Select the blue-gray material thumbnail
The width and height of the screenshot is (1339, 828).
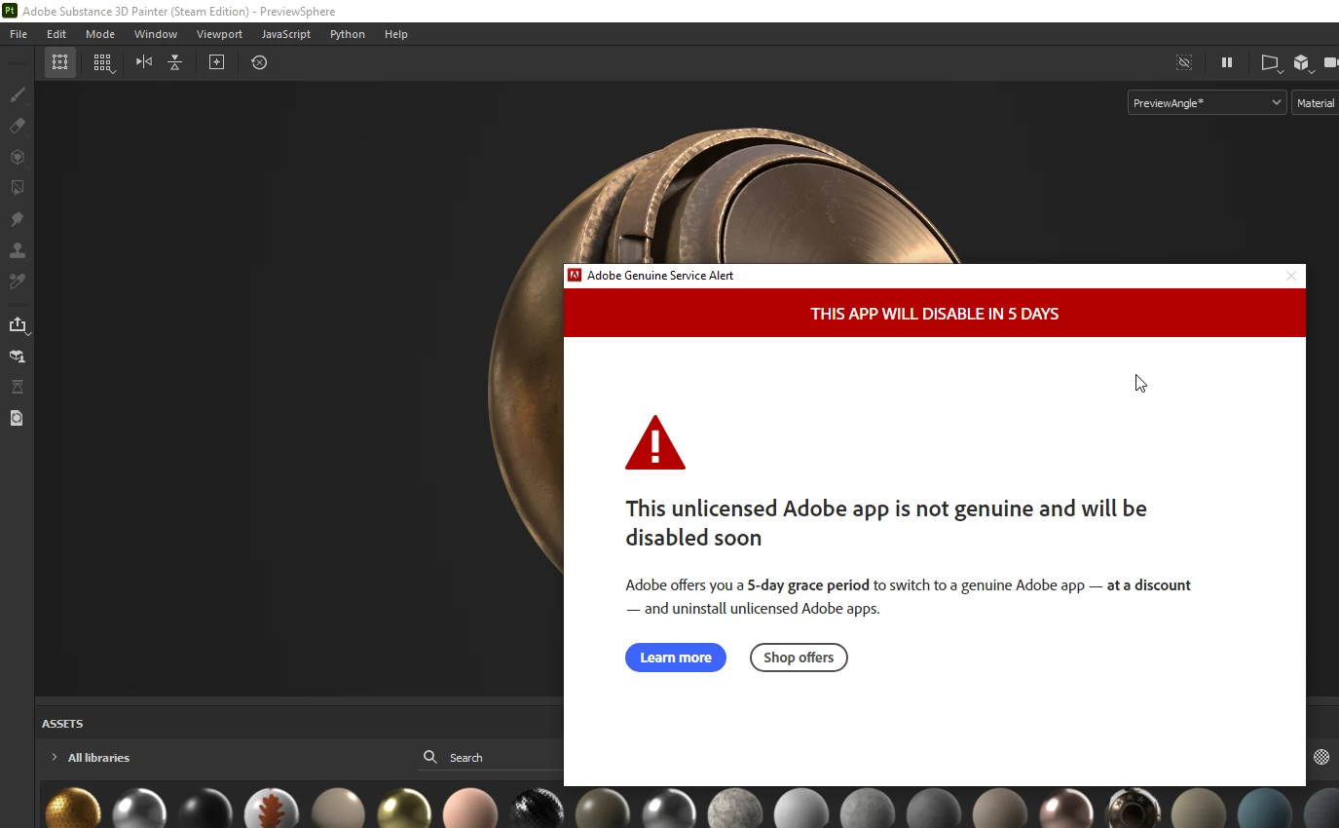click(1265, 809)
